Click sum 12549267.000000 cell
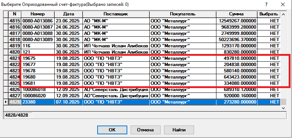Image resolution: width=292 pixels, height=138 pixels. [x=237, y=21]
